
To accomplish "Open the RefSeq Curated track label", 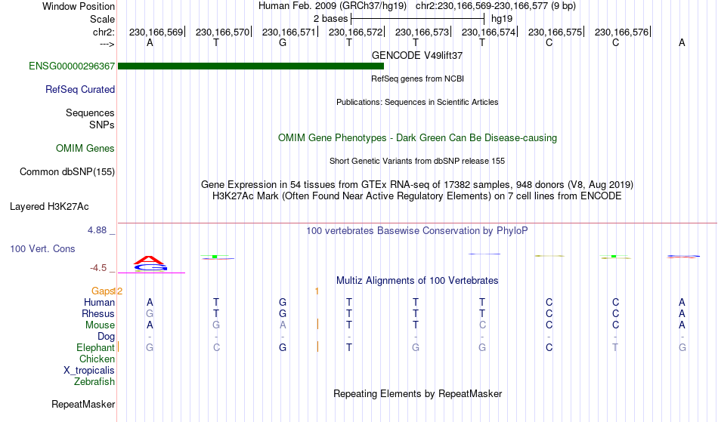I will click(79, 89).
